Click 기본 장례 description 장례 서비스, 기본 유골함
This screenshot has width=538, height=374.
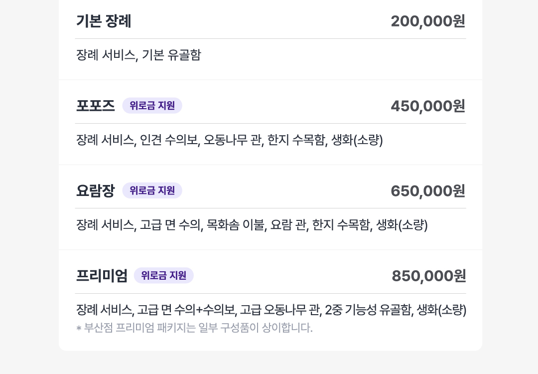click(x=138, y=55)
